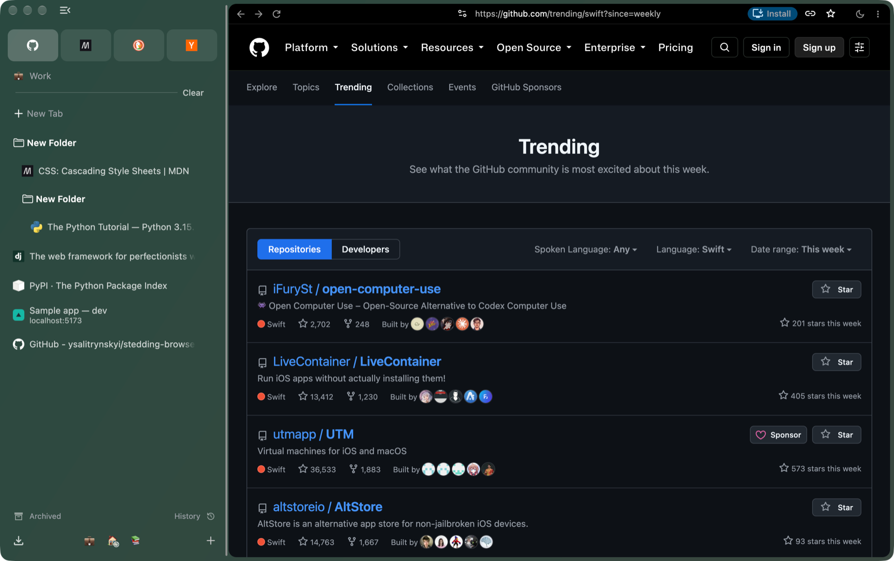
Task: Expand the Solutions menu
Action: 379,48
